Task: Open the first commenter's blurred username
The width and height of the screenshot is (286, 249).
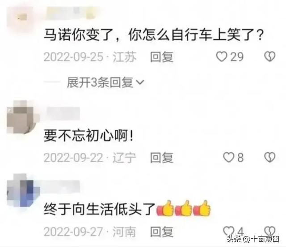Action: [72, 13]
